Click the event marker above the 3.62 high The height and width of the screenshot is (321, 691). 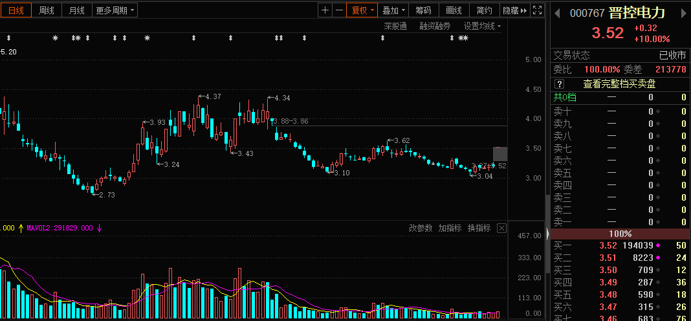tap(382, 38)
